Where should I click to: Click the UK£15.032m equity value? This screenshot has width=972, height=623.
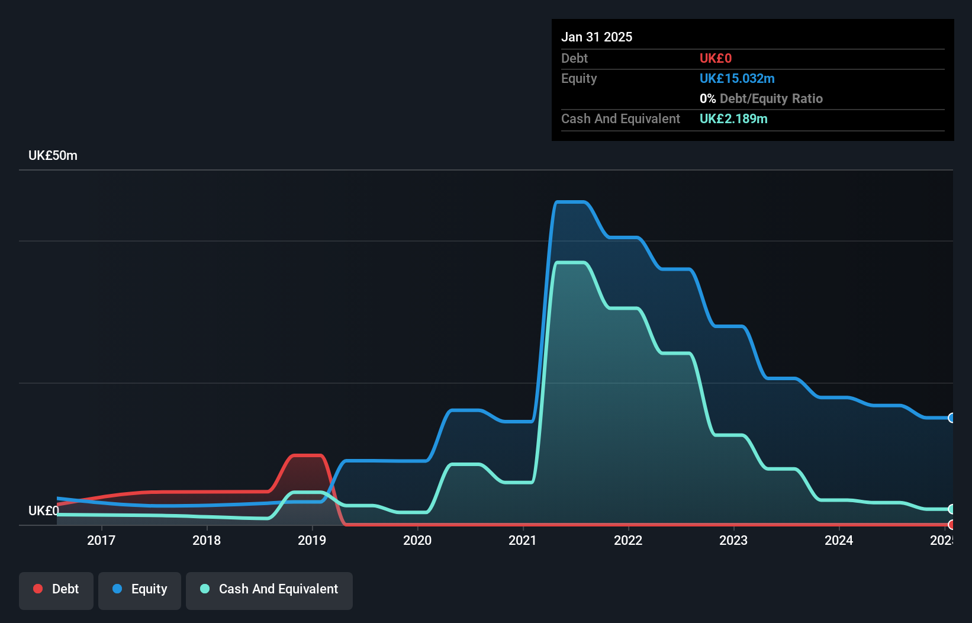click(737, 79)
